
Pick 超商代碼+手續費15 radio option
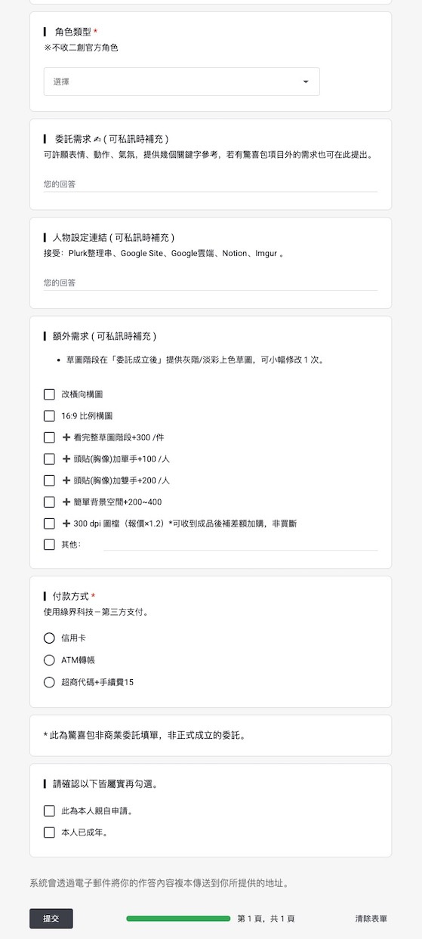click(49, 682)
